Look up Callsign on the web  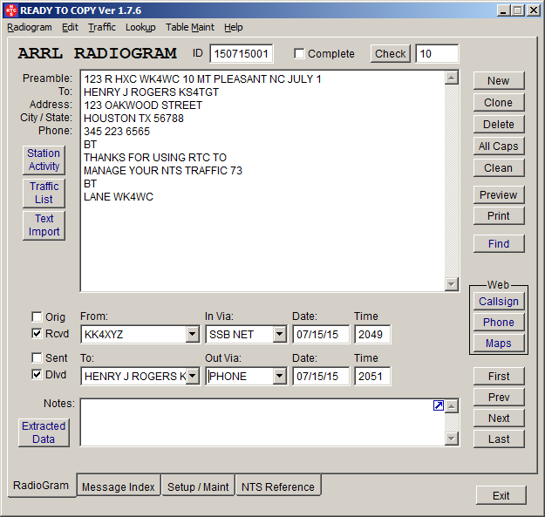tap(499, 302)
